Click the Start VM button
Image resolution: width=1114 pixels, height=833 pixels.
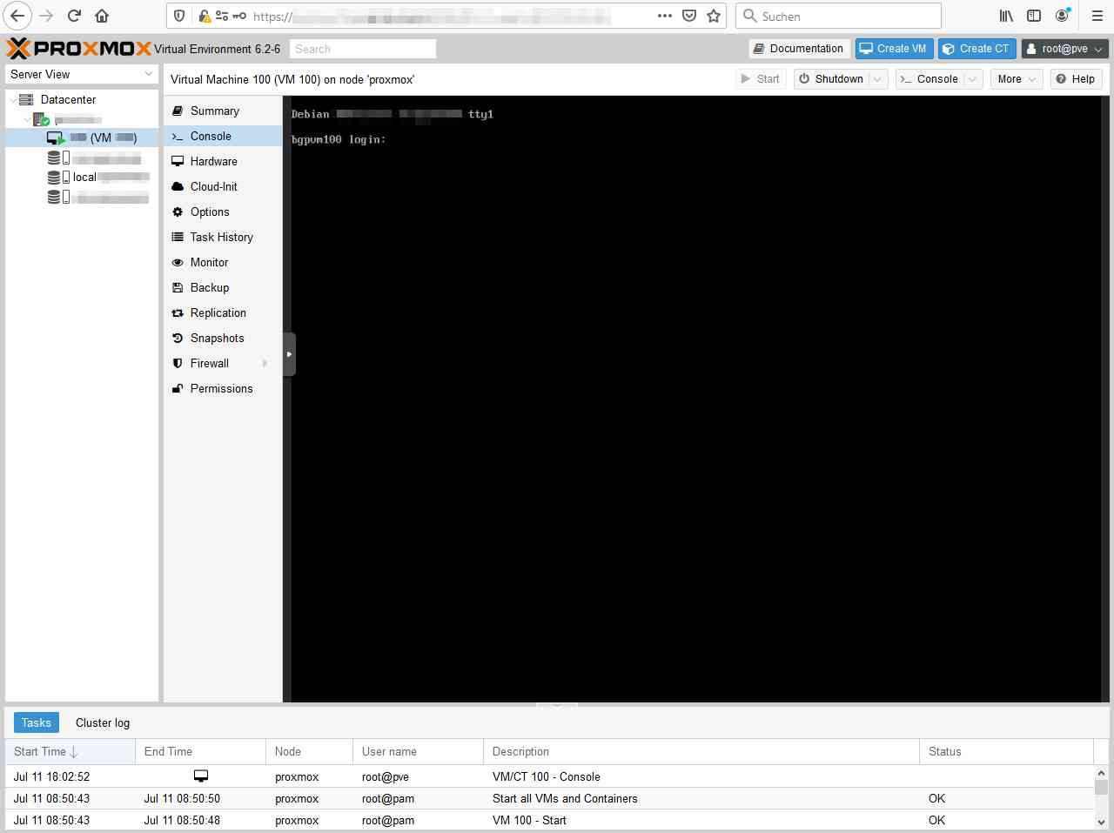tap(761, 79)
